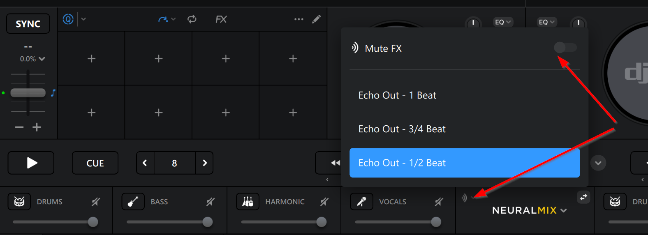
Task: Click the bass guitar stem icon
Action: [x=133, y=202]
